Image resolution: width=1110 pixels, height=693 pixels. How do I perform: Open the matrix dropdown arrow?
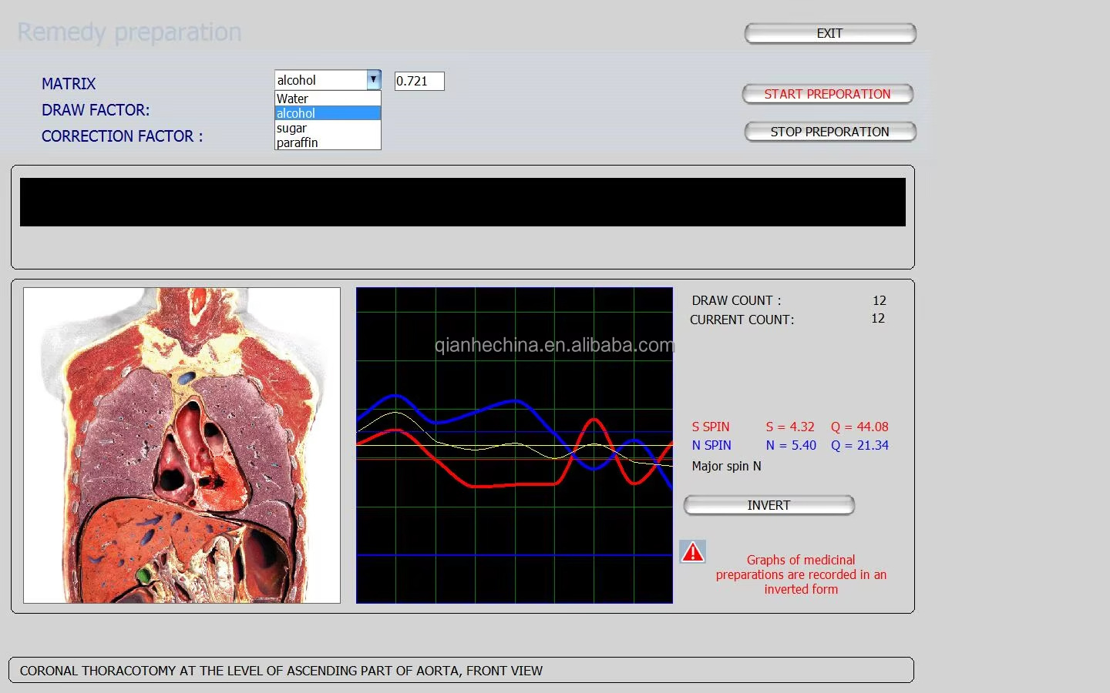point(373,80)
